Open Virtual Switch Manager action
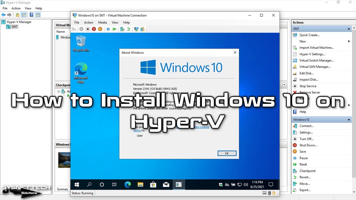The height and width of the screenshot is (200, 356). click(317, 61)
